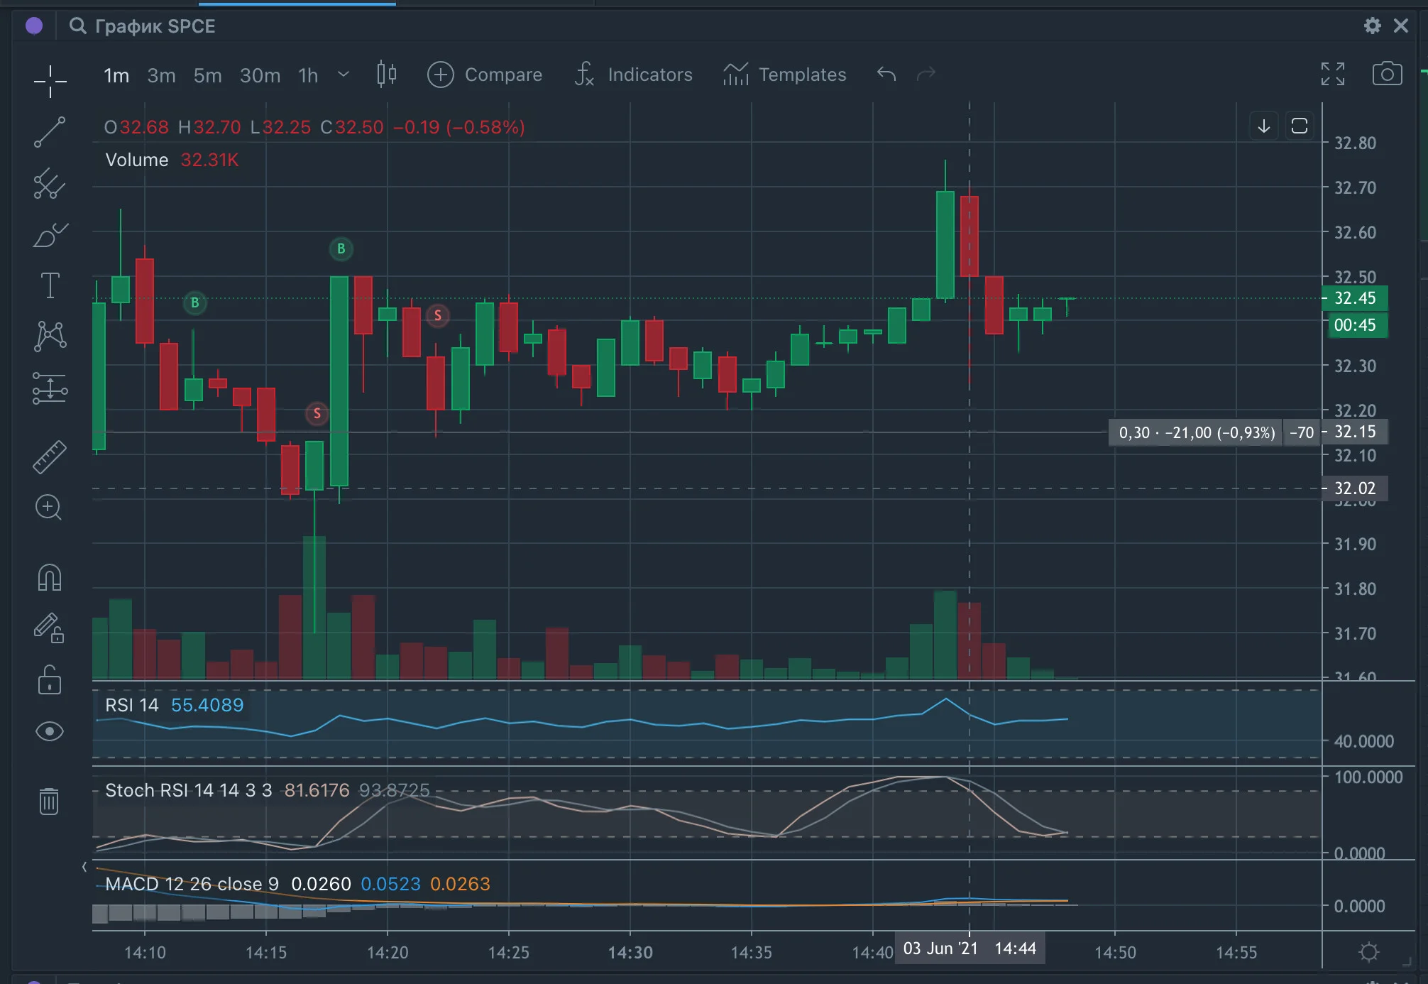Select the 1h timeframe
The width and height of the screenshot is (1428, 984).
click(308, 75)
